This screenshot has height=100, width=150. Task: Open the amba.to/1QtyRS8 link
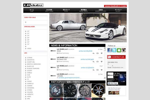(x=85, y=51)
